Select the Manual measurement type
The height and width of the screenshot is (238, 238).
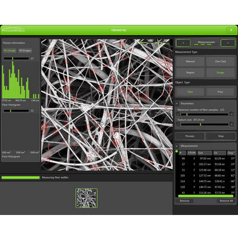(190, 61)
